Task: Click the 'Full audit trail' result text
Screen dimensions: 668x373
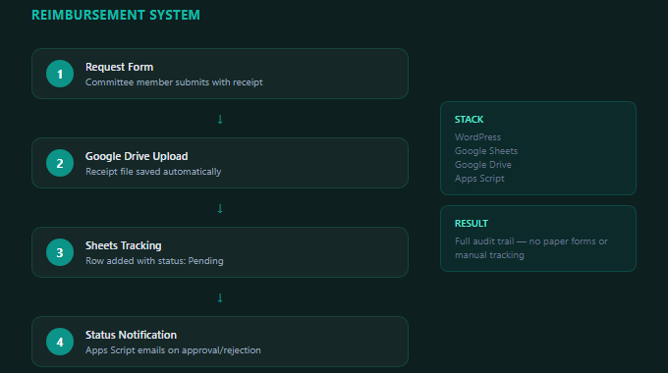Action: (531, 248)
